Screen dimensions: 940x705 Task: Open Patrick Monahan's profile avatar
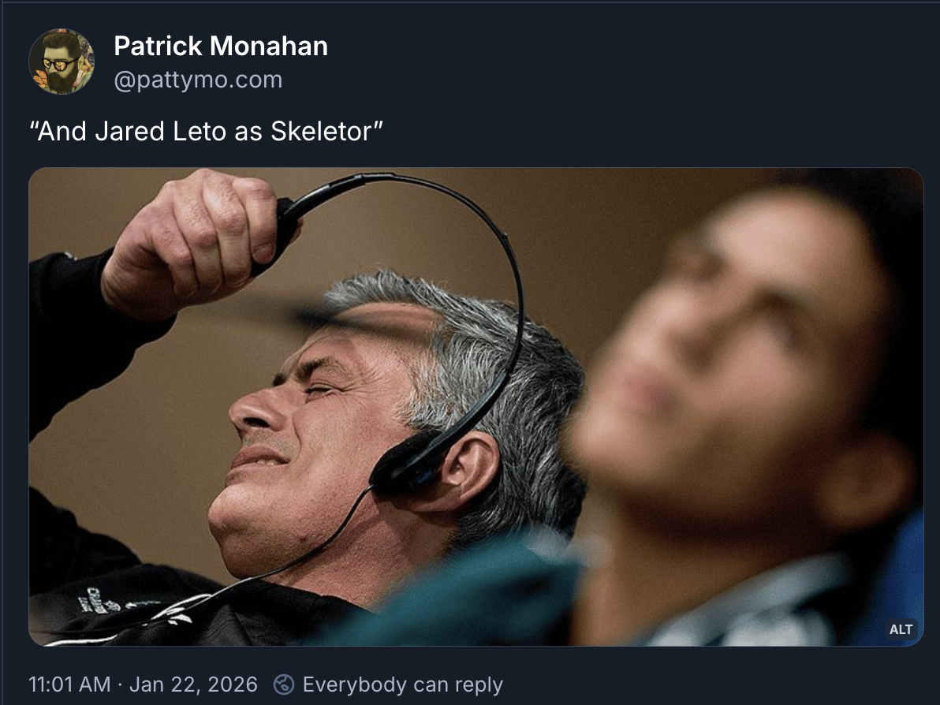pyautogui.click(x=62, y=62)
